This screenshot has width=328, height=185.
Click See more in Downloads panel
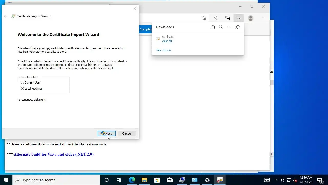point(163,50)
